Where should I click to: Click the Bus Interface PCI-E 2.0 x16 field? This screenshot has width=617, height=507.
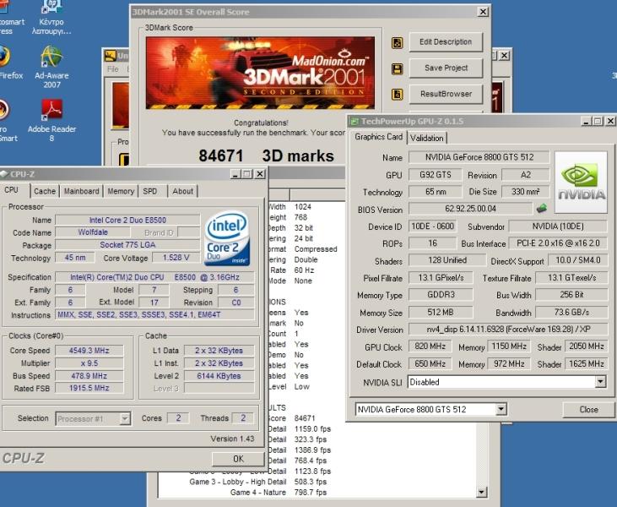[558, 243]
